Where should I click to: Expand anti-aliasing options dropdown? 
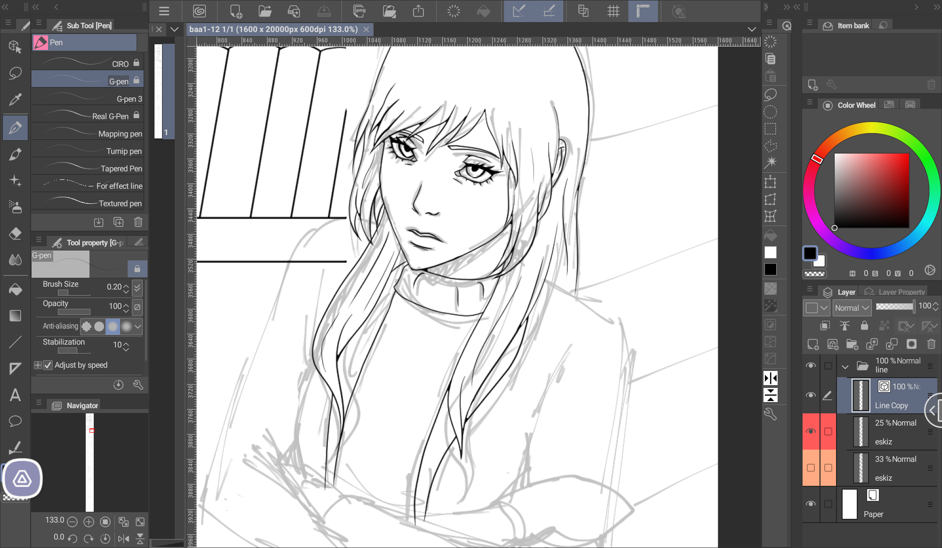138,326
